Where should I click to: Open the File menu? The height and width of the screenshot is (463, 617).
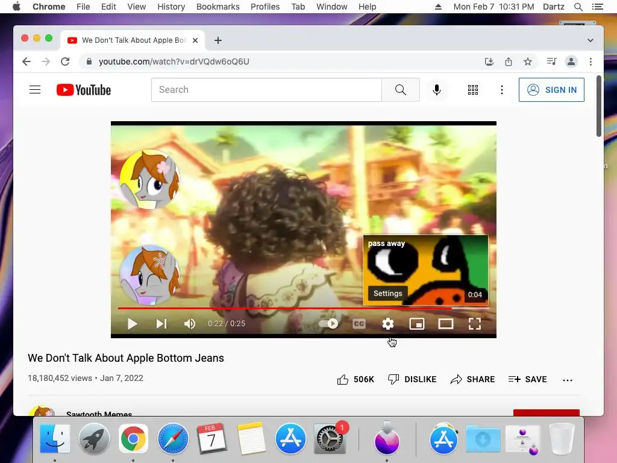point(83,7)
